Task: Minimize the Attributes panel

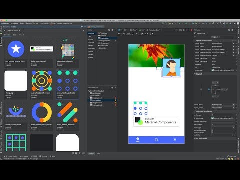Action: 235,30
